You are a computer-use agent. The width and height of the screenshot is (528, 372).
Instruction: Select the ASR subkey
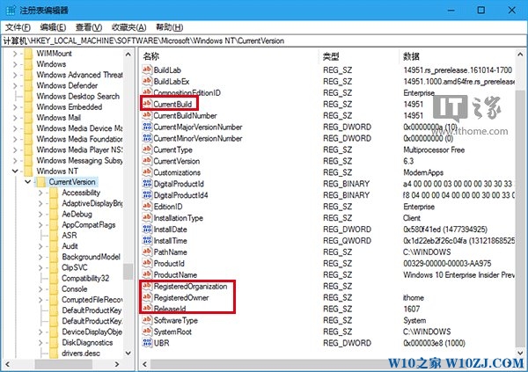(70, 236)
